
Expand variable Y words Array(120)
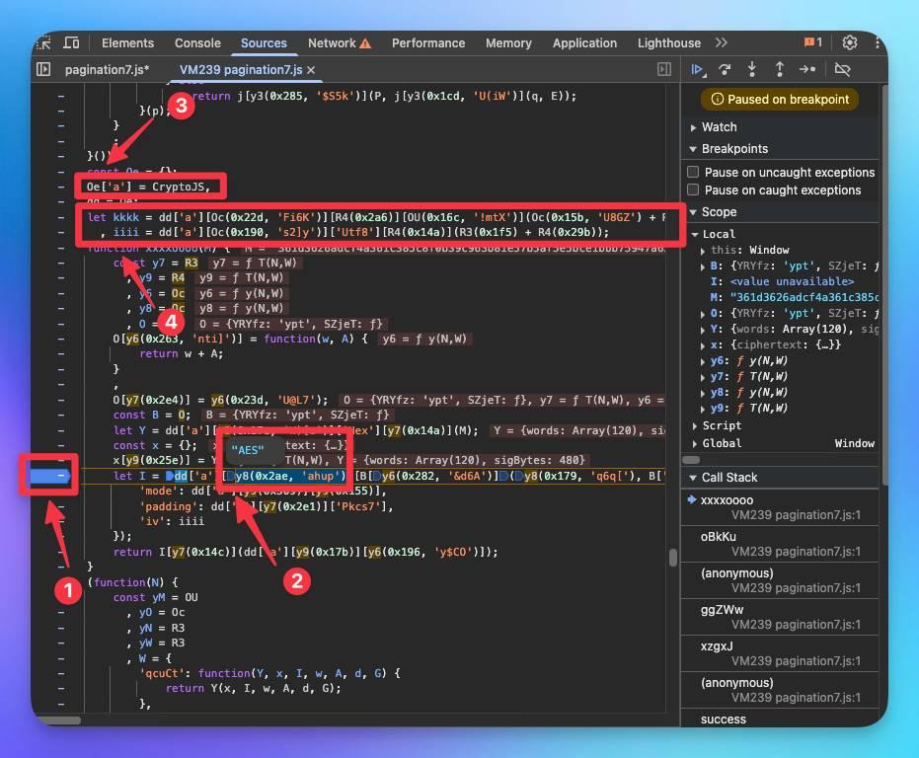pos(703,330)
